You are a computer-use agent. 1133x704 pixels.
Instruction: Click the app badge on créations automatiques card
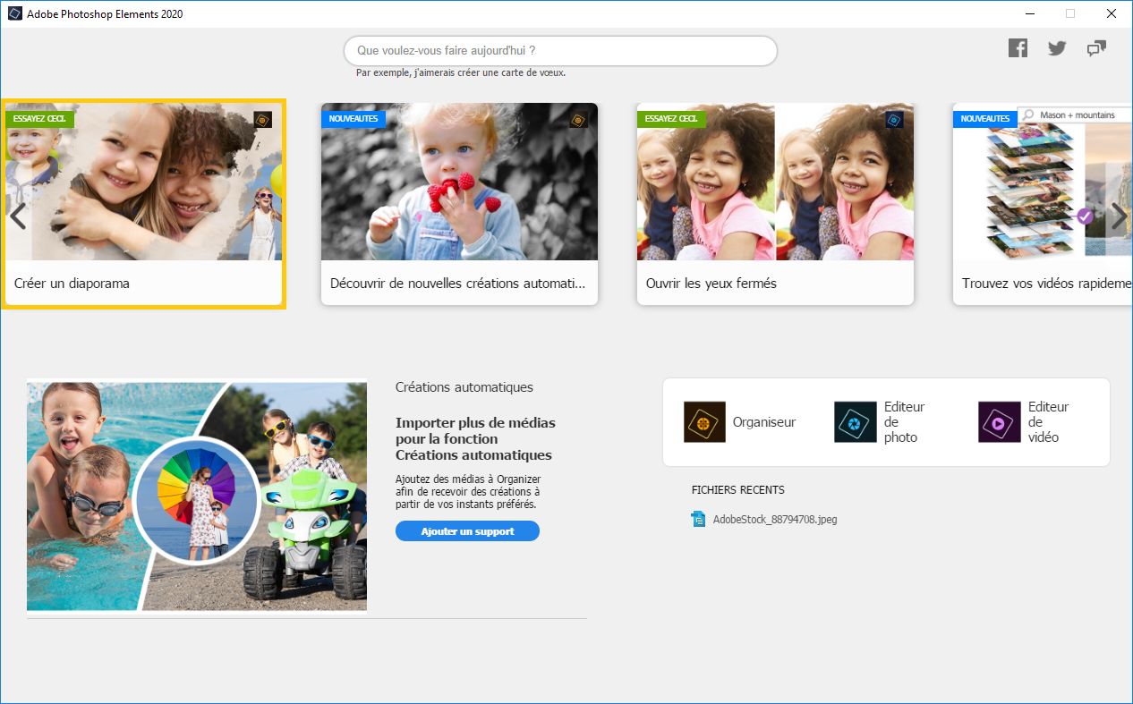click(578, 120)
